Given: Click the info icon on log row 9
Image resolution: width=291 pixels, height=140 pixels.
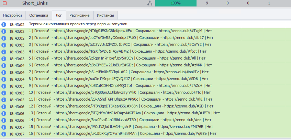Looking at the screenshot, I should pos(4,86).
